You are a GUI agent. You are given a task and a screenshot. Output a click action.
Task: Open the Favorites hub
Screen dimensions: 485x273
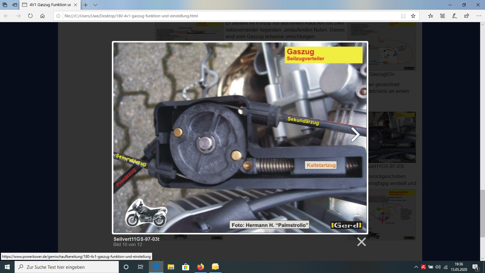(x=430, y=16)
